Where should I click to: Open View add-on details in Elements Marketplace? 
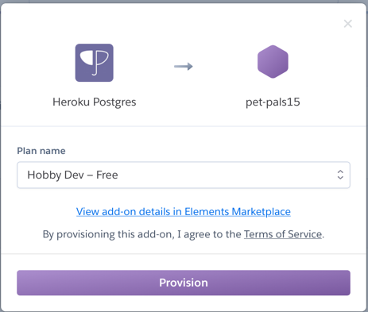click(184, 212)
